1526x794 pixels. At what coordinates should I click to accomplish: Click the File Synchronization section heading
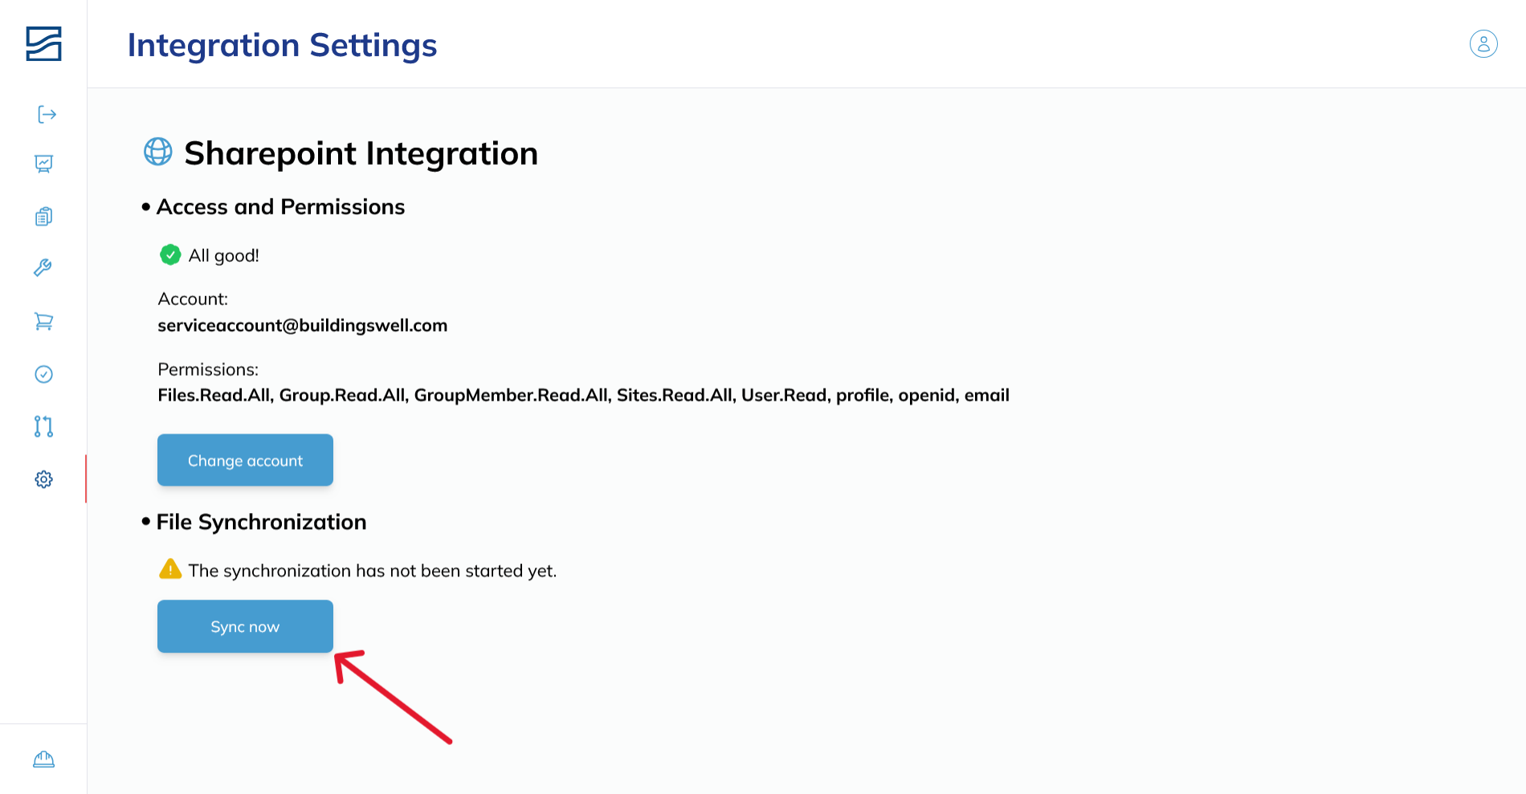pyautogui.click(x=261, y=522)
